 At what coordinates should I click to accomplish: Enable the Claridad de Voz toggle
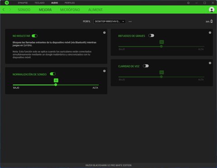[146, 66]
